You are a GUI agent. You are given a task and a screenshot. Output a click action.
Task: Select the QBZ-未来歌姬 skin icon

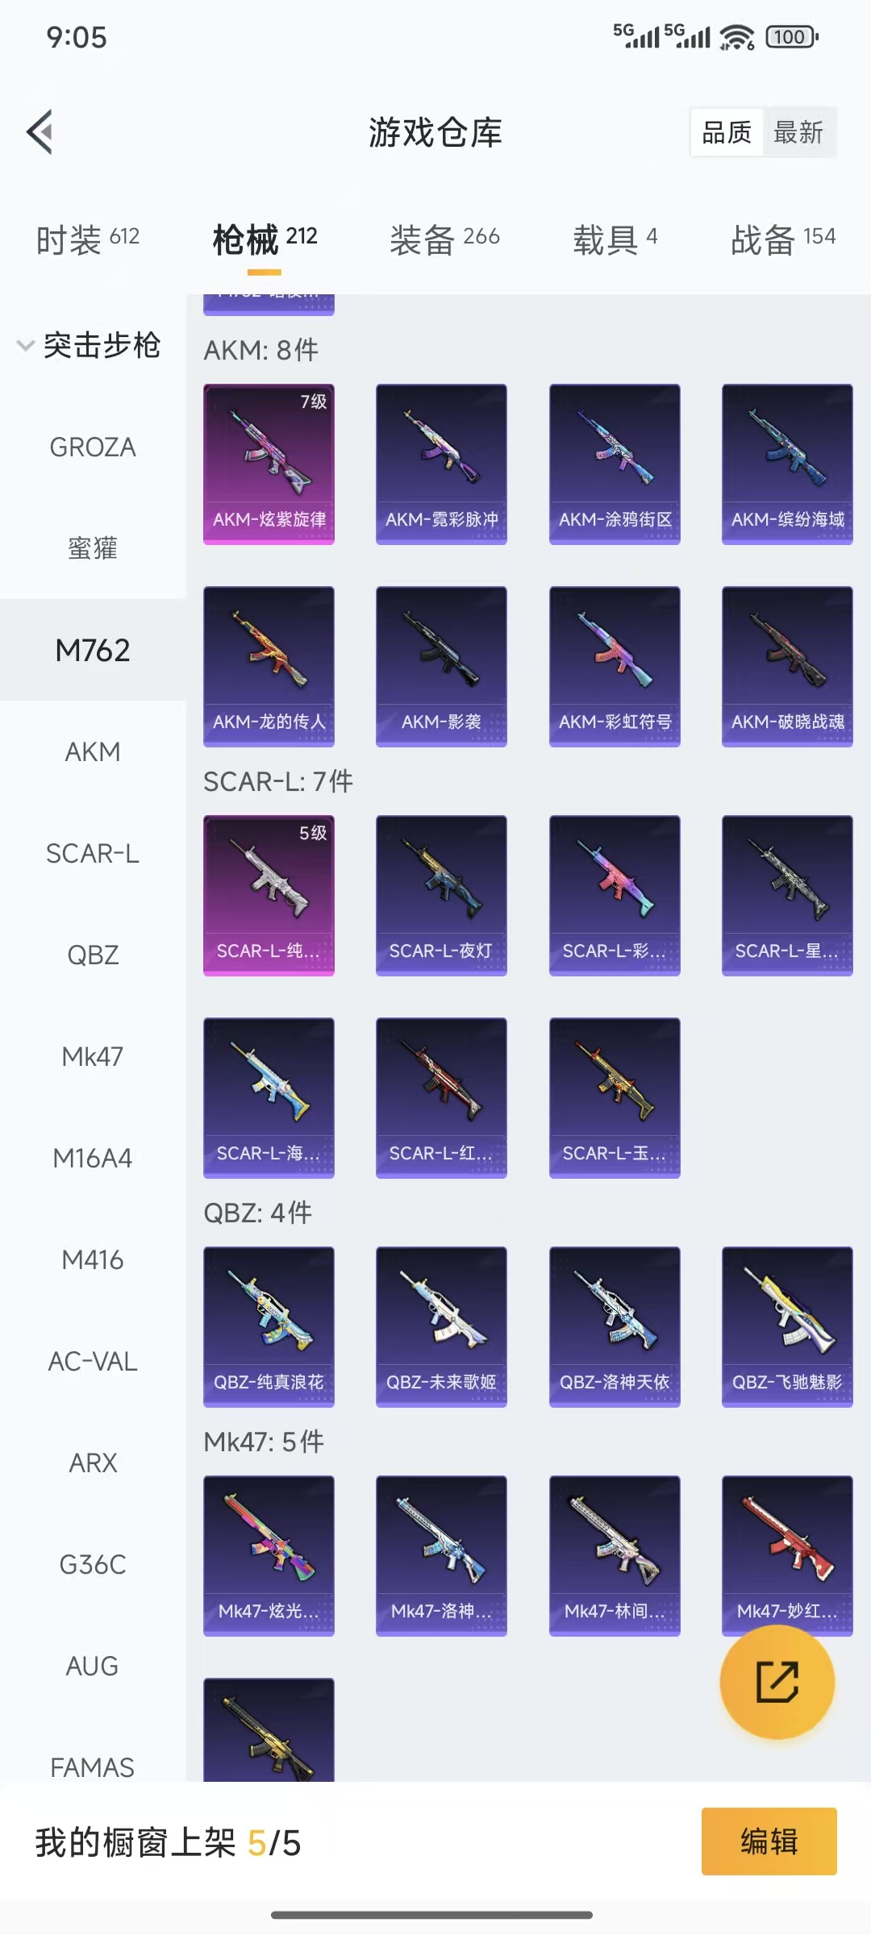click(441, 1327)
